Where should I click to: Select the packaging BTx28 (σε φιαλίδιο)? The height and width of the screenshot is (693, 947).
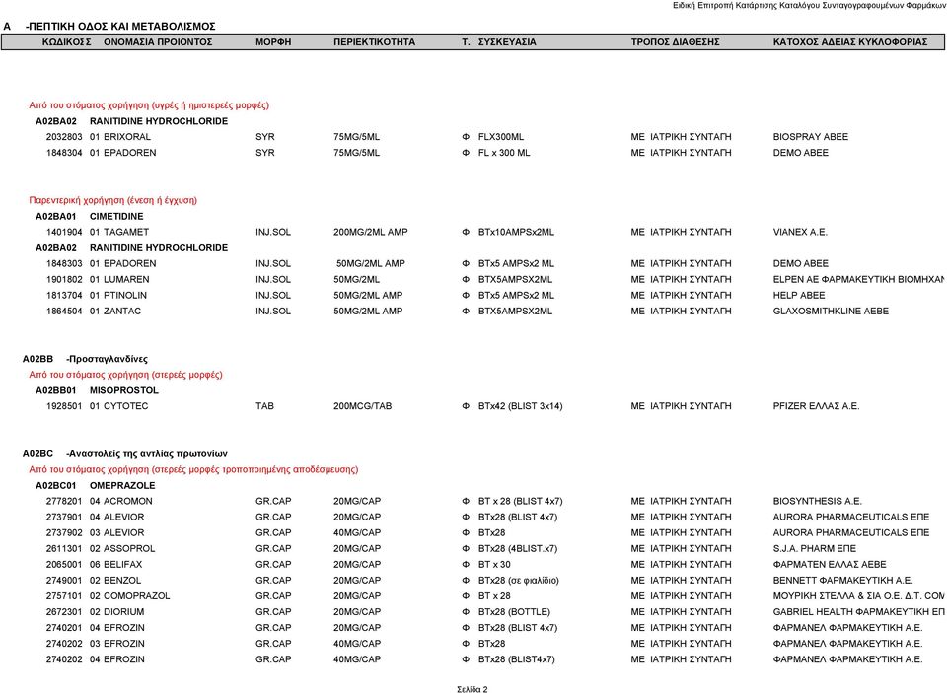(519, 580)
